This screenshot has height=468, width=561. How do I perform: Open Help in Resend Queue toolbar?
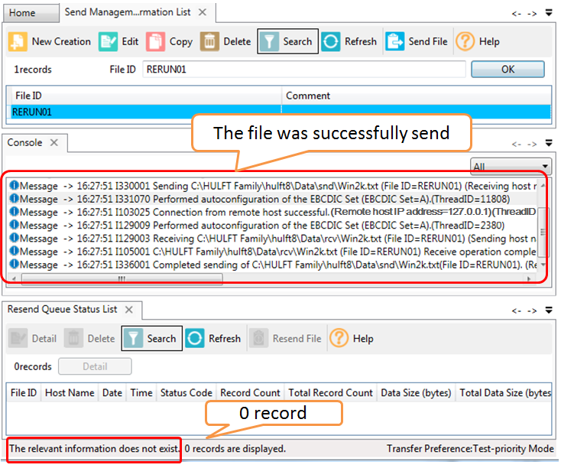(x=339, y=339)
